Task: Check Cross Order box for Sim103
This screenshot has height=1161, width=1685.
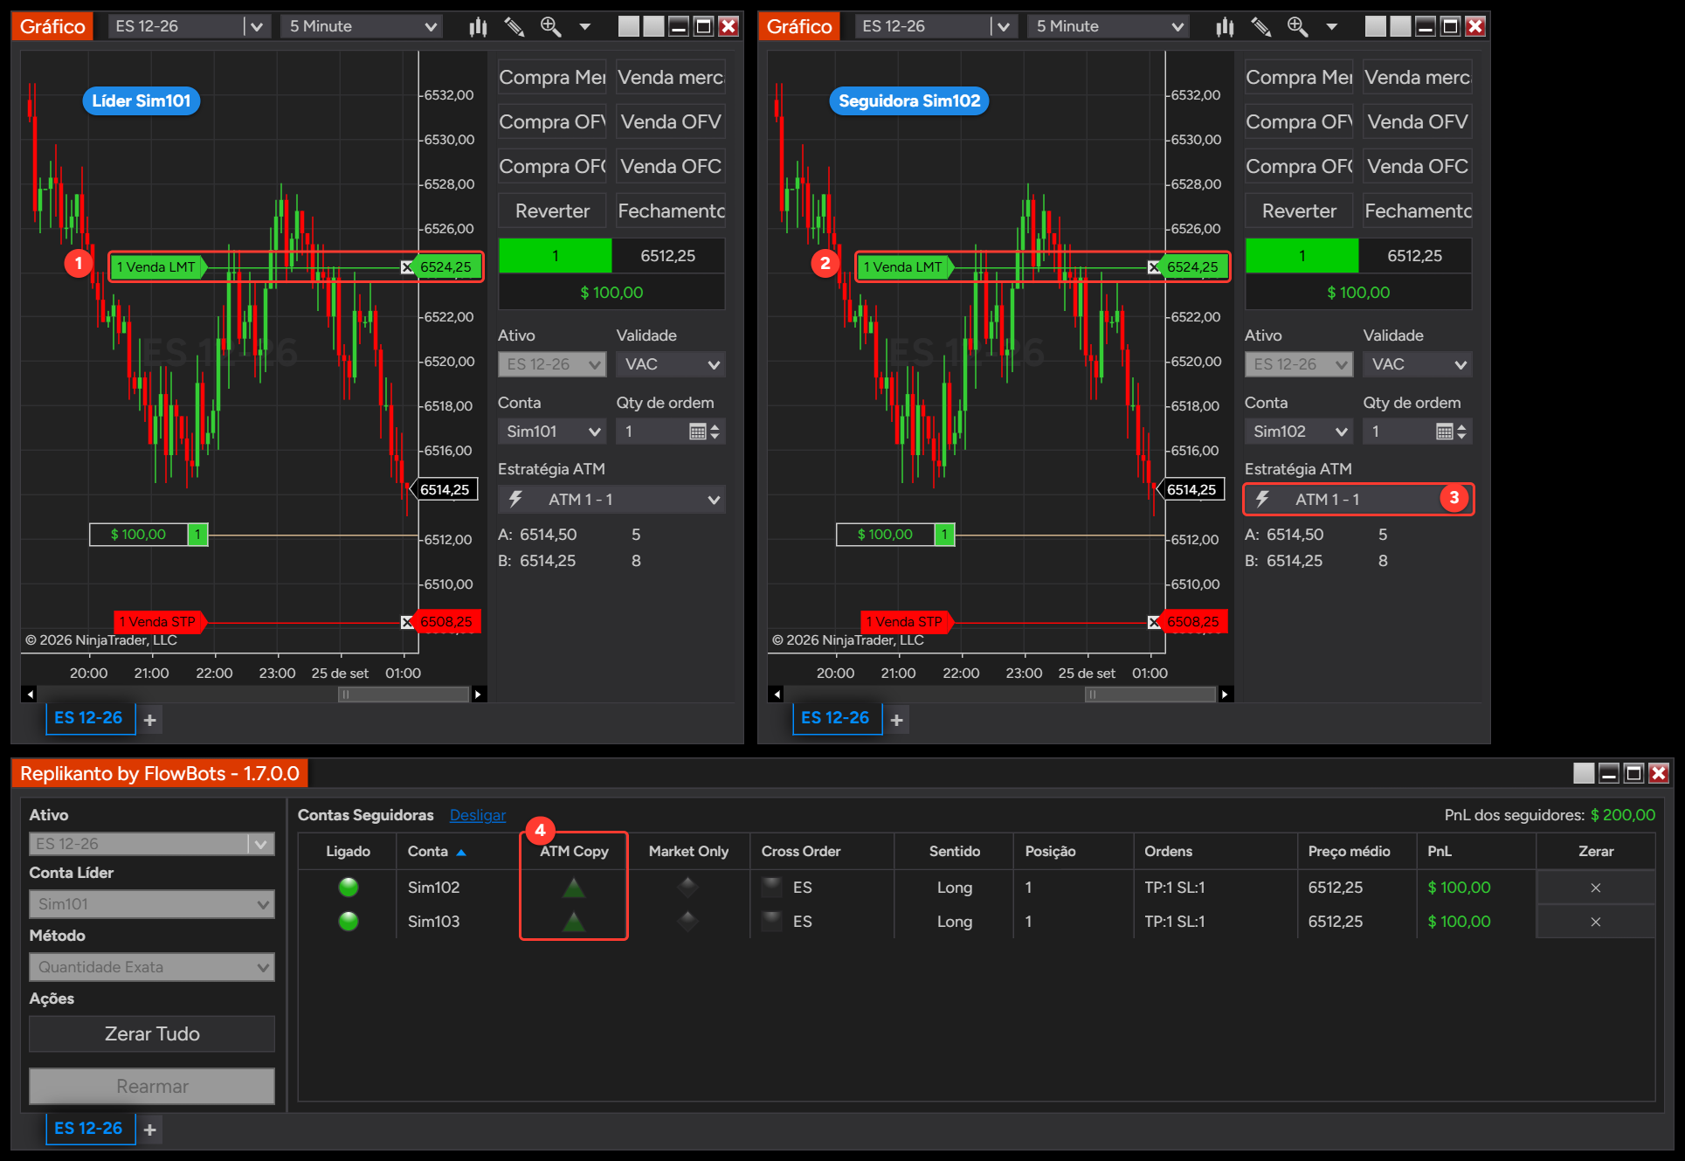Action: click(772, 921)
